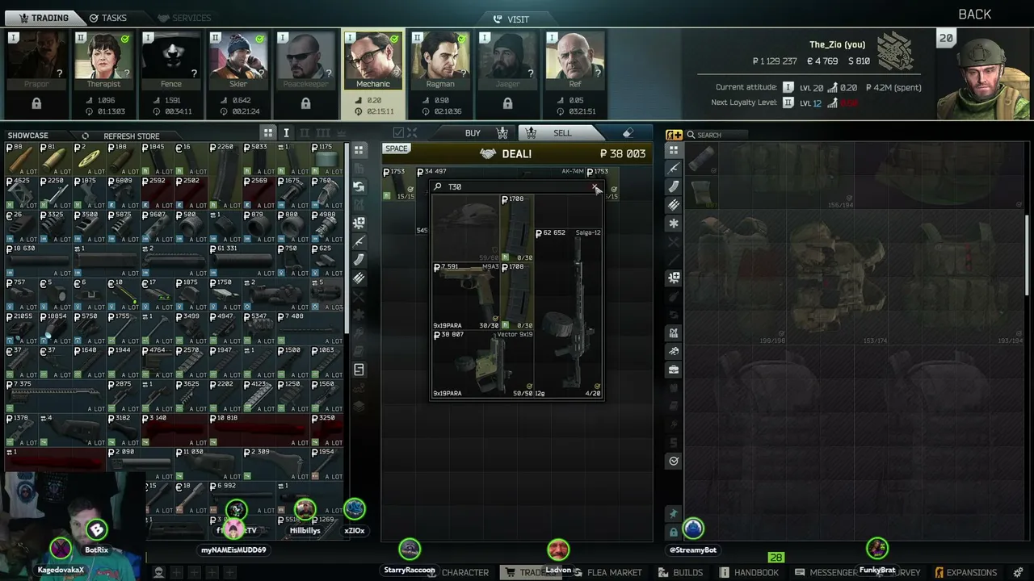Click the SPACE hotkey label
The width and height of the screenshot is (1034, 581).
click(x=397, y=148)
